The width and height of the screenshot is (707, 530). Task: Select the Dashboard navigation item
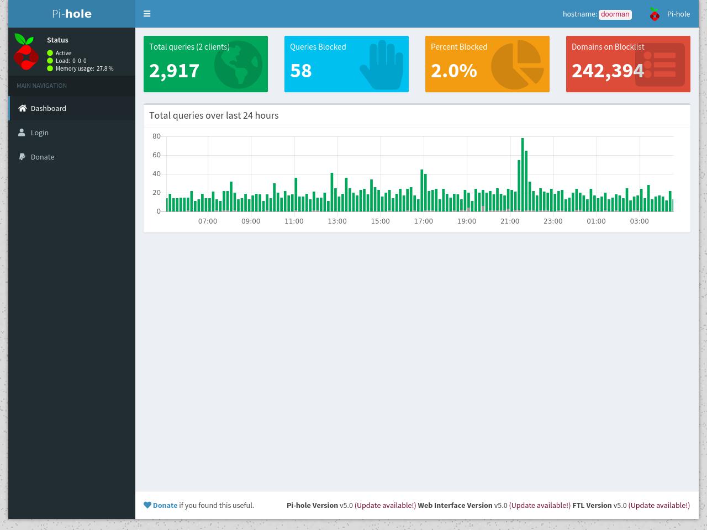72,108
